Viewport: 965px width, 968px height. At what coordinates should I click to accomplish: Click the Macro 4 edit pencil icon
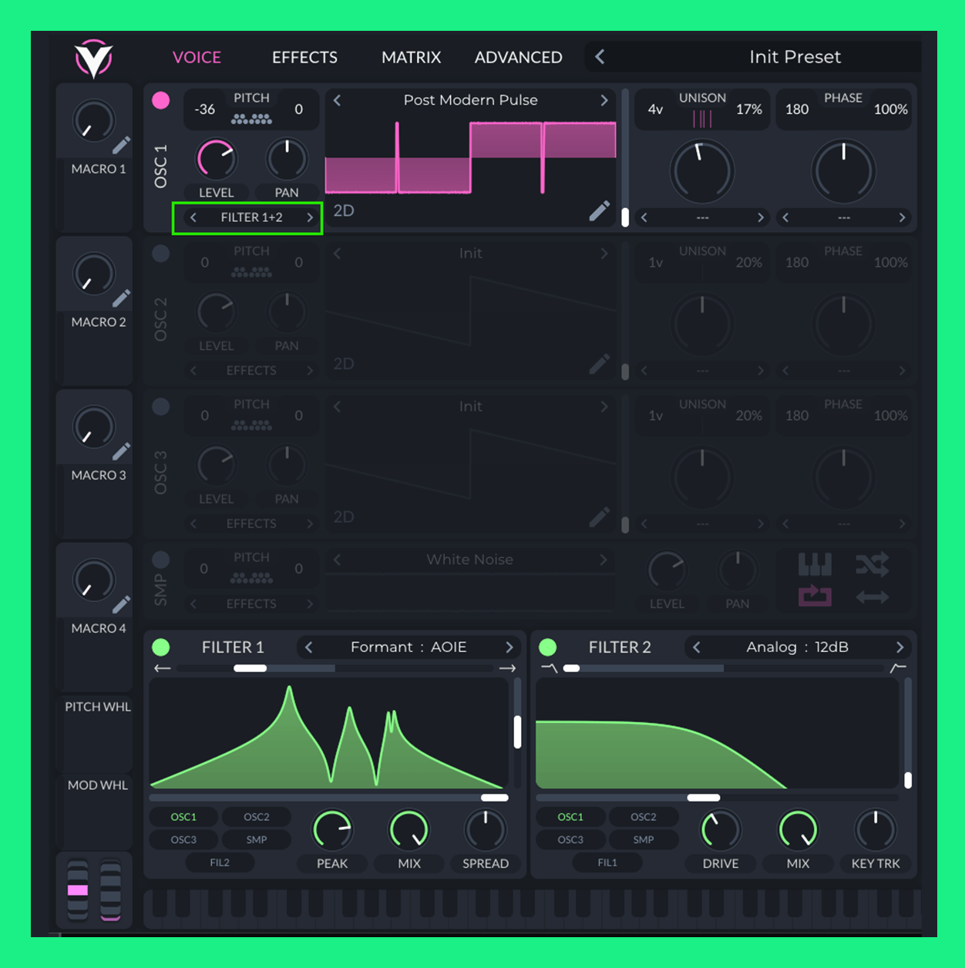tap(121, 605)
